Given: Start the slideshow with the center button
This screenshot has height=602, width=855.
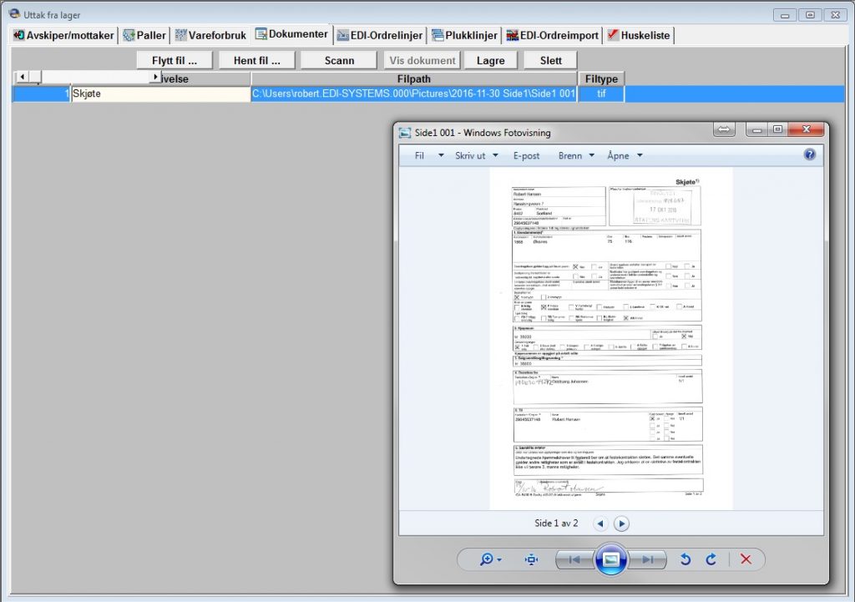Looking at the screenshot, I should point(610,559).
